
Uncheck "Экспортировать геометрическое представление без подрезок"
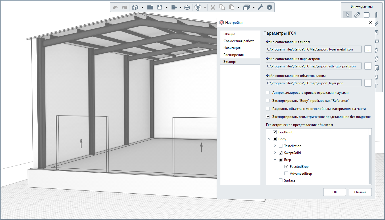pos(268,117)
